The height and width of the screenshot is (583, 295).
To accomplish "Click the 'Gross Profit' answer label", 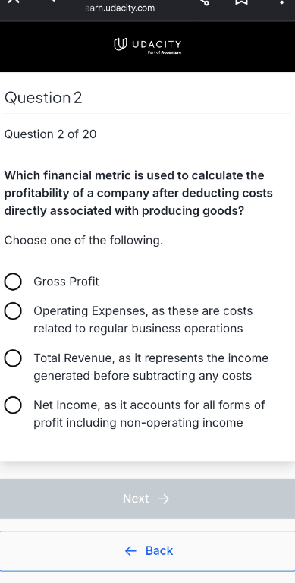I will pos(66,282).
